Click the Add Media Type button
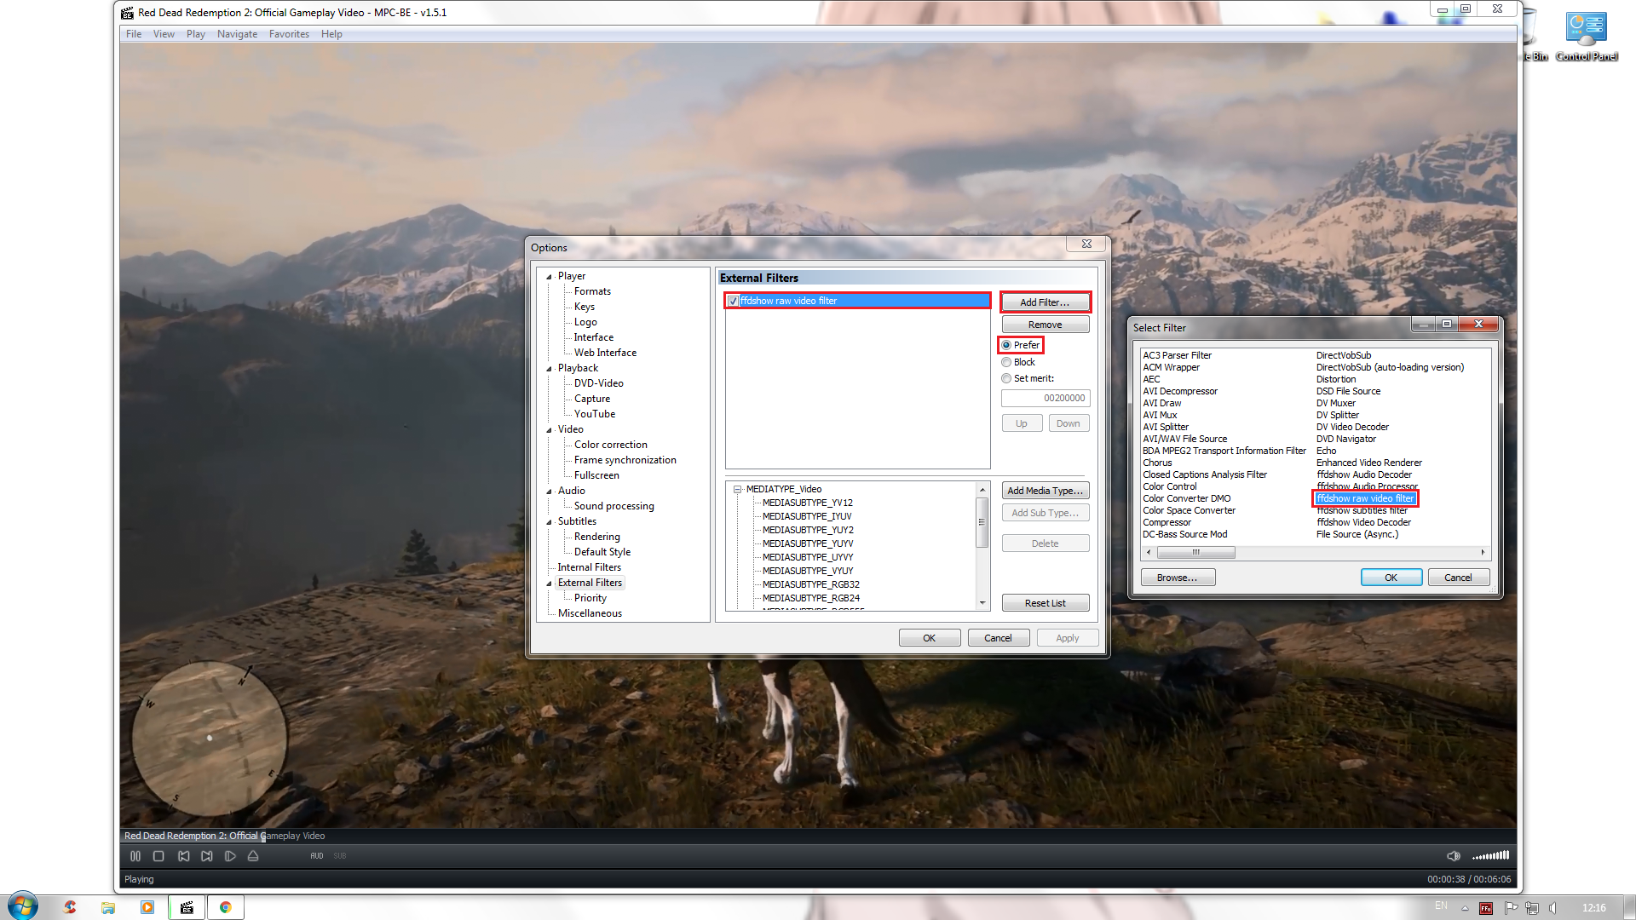Screen dimensions: 1636x920 tap(1045, 491)
